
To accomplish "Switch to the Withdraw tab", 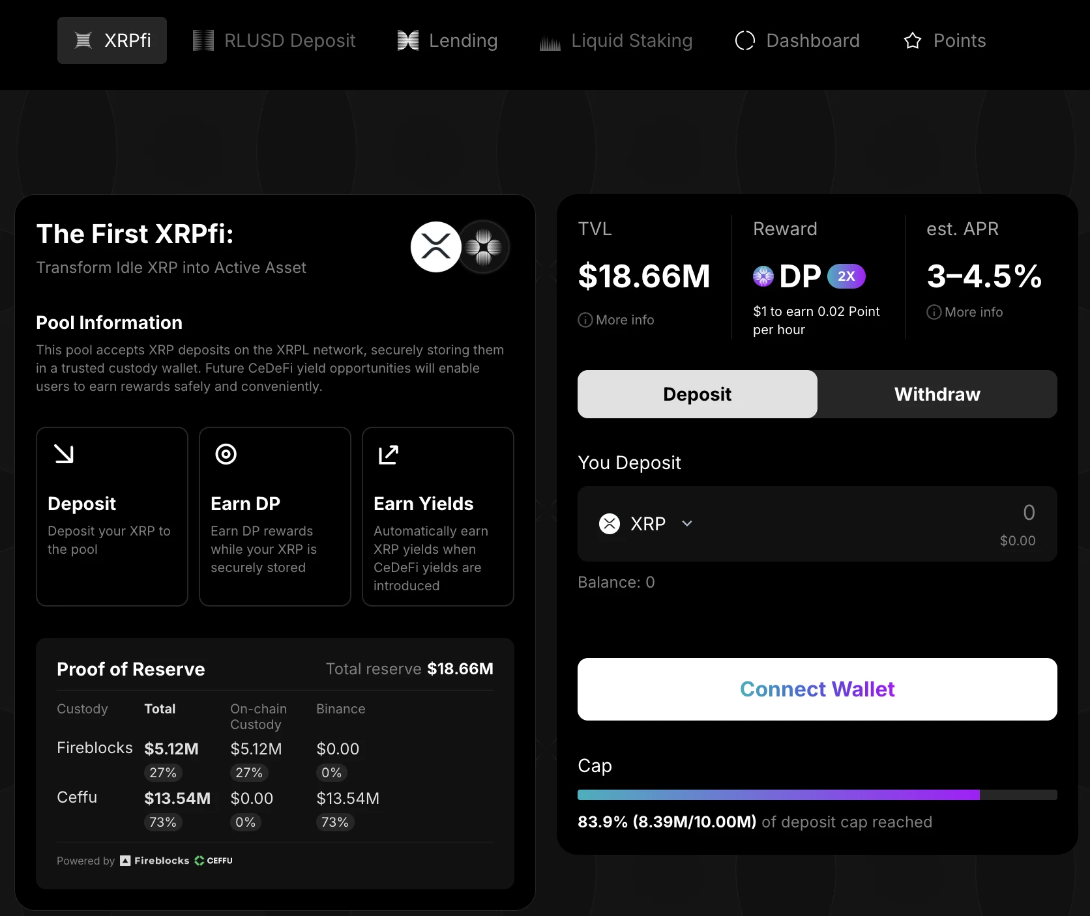I will [937, 394].
